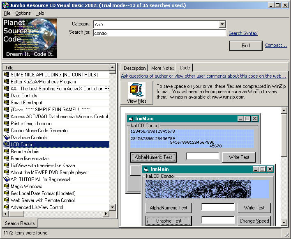Click the icon beside About the MSWEB DVD Sample player
The height and width of the screenshot is (239, 291).
(x=7, y=172)
